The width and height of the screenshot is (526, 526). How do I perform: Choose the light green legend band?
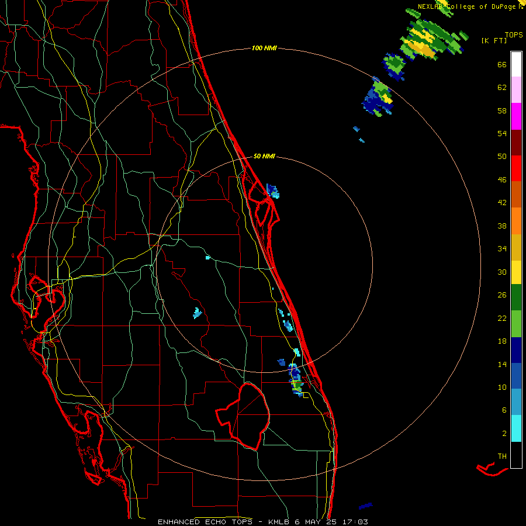[x=516, y=324]
